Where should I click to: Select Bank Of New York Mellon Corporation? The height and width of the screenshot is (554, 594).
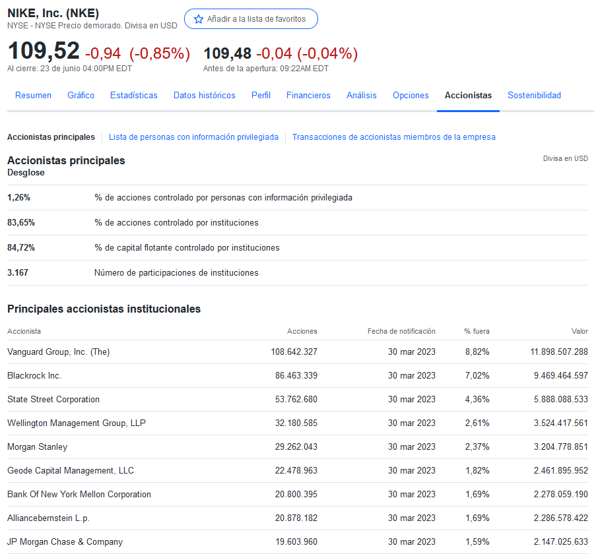298,495
